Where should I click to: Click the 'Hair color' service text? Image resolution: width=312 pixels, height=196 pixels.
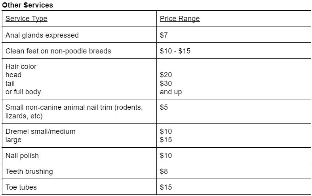[x=21, y=67]
